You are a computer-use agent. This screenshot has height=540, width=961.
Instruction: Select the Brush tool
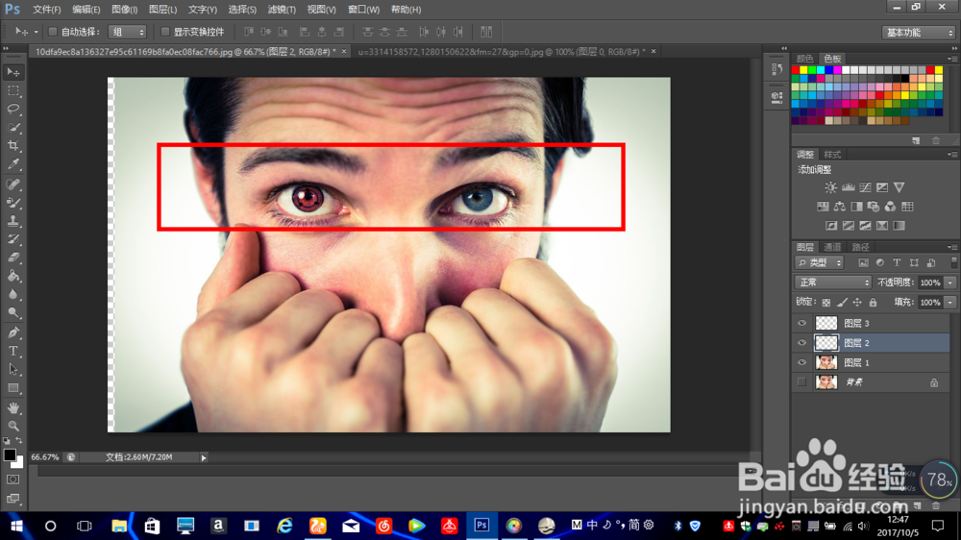click(13, 203)
